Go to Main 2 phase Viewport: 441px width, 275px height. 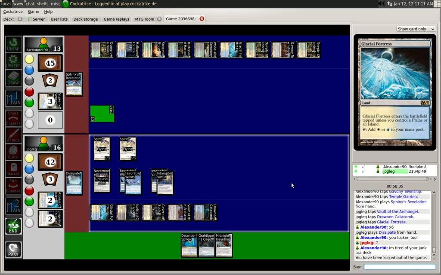click(x=13, y=206)
